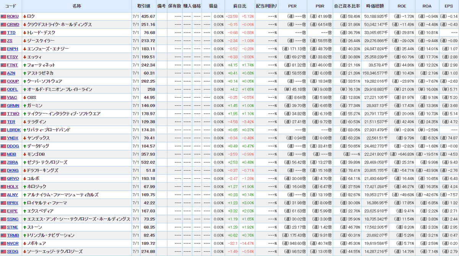Sort by the 取引値 column header
Viewport: 459px width, 256px height.
tap(144, 6)
